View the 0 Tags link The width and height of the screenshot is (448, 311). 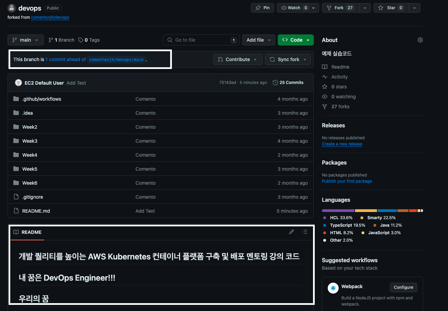tap(89, 40)
